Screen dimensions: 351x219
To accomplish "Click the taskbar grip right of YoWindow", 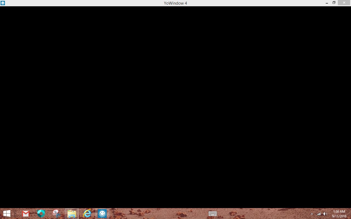I will [114, 214].
